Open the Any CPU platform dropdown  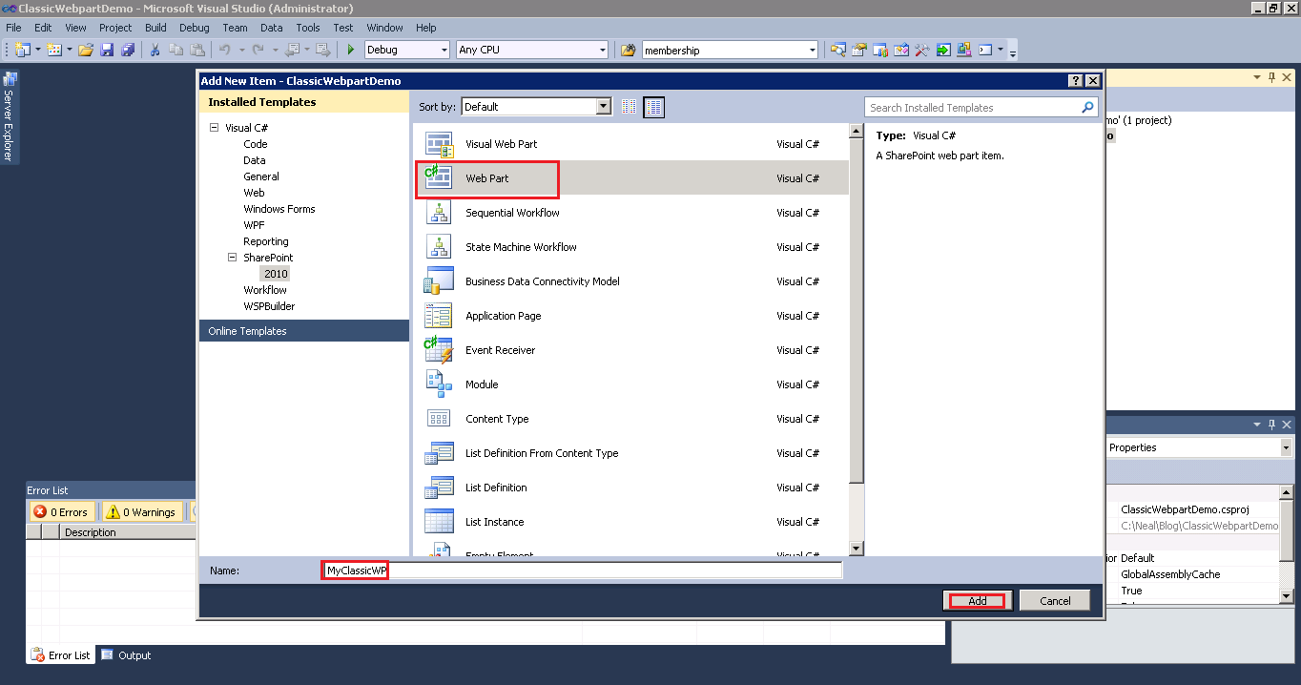[x=603, y=50]
